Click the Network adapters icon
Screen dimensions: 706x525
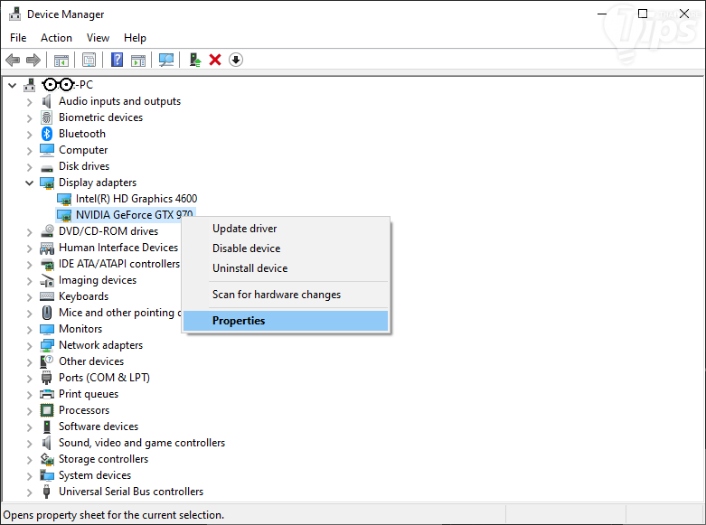pos(47,345)
